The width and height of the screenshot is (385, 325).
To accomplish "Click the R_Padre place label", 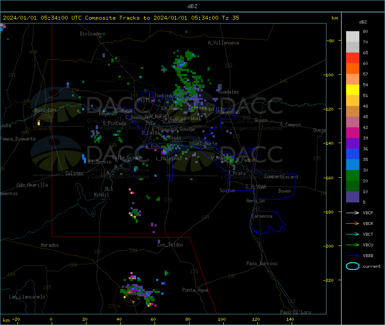I will tap(245, 160).
